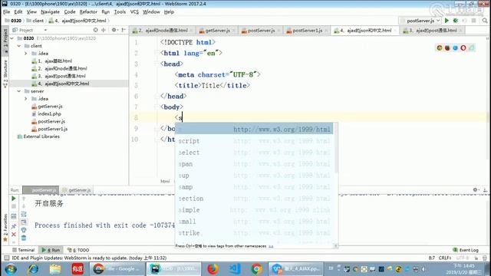Open the Event Log

click(466, 250)
